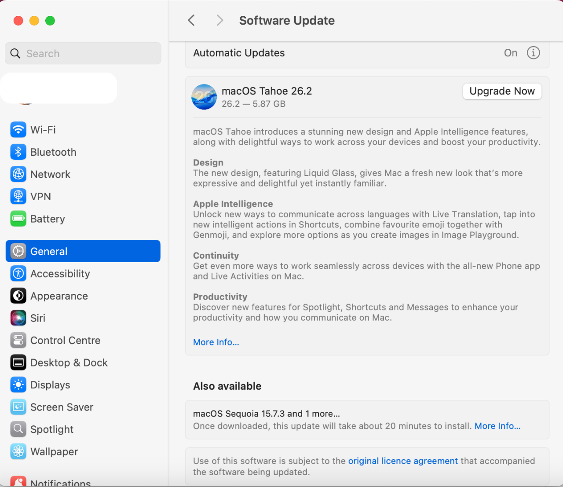Select the Network globe icon
The width and height of the screenshot is (563, 487).
pos(18,175)
